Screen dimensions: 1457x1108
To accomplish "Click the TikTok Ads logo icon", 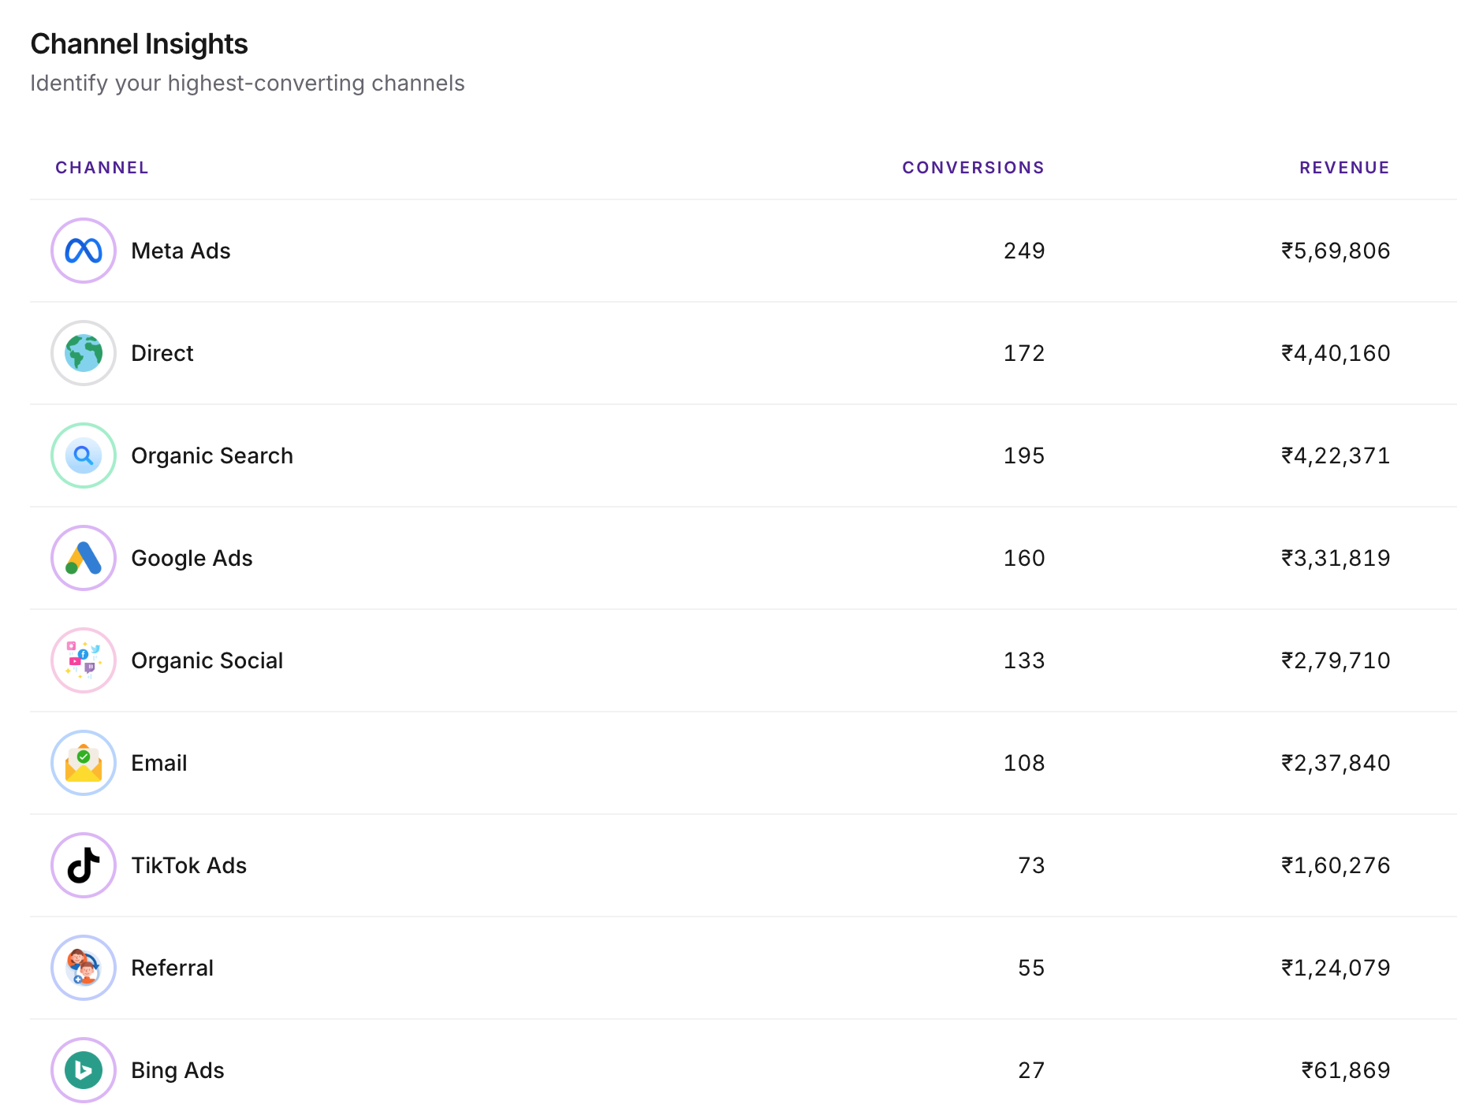I will (x=84, y=865).
